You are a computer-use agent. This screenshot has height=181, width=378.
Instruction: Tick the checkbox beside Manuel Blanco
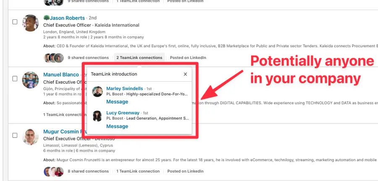coord(15,79)
